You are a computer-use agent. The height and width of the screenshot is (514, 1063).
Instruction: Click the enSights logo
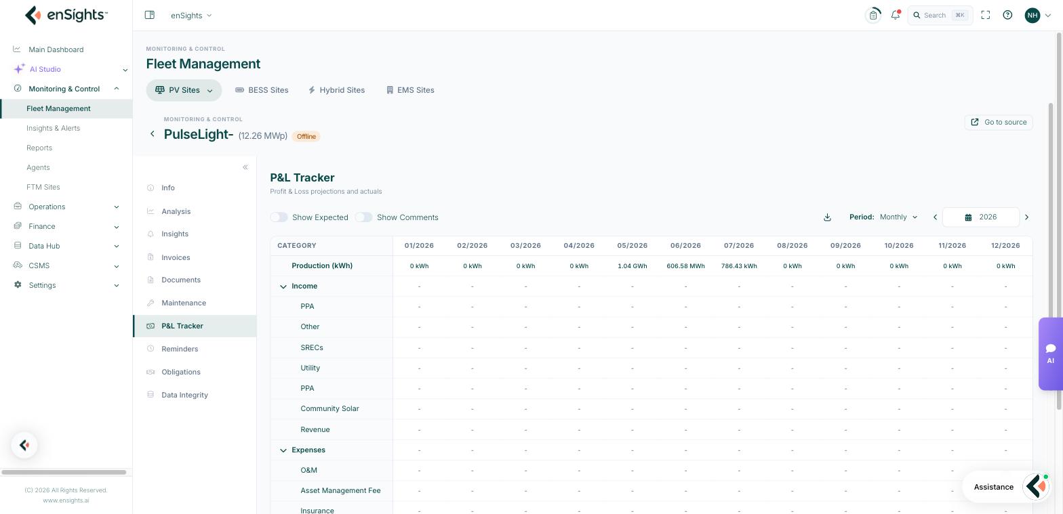click(x=66, y=15)
